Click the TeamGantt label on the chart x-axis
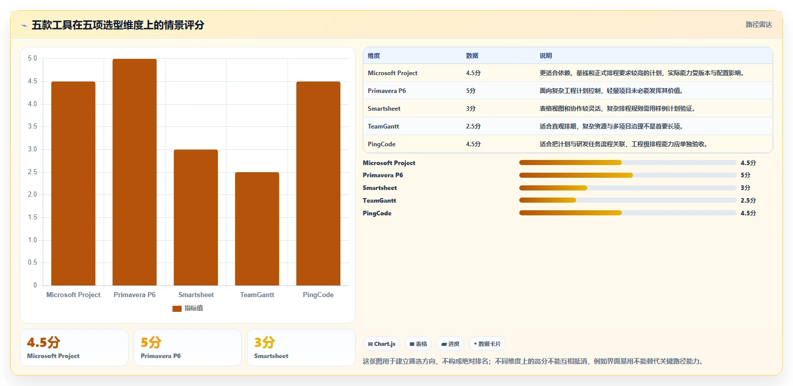The image size is (793, 386). [257, 295]
